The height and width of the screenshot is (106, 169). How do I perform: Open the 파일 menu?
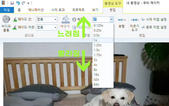click(x=7, y=10)
